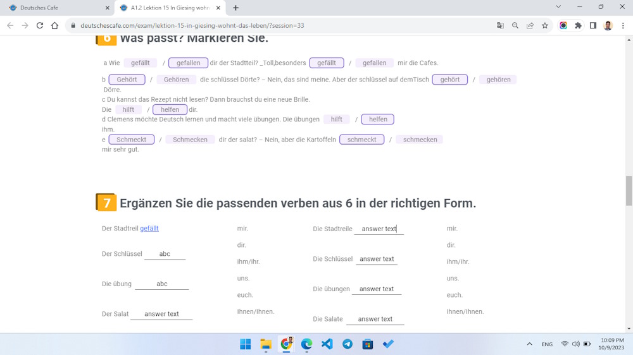Close the Deutsches Cafe tab
The image size is (633, 355).
[x=107, y=8]
